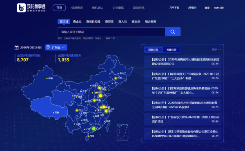The width and height of the screenshot is (245, 151).
Task: Click the magnifier search button
Action: (173, 32)
